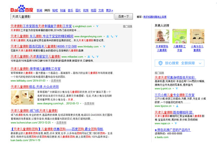The height and width of the screenshot is (153, 217).
Task: Switch to 音乐 music tab
Action: click(70, 10)
